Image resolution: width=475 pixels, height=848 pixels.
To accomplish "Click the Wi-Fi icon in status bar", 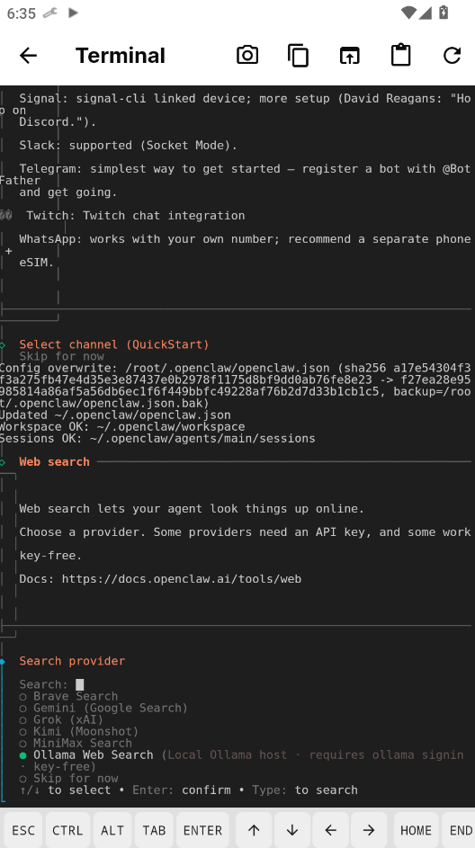I will pos(409,12).
